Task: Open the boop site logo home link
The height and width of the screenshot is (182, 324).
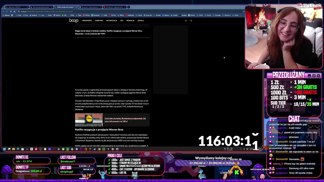Action: click(74, 20)
